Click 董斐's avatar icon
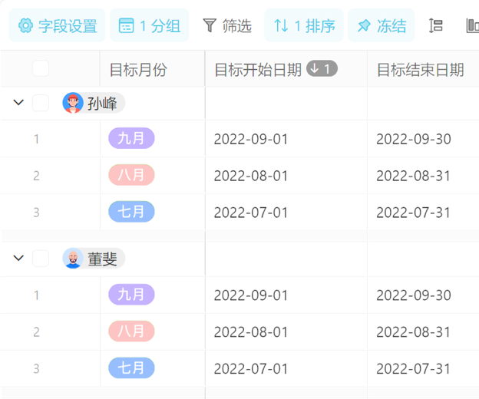Screen dimensions: 479x399 (73, 259)
